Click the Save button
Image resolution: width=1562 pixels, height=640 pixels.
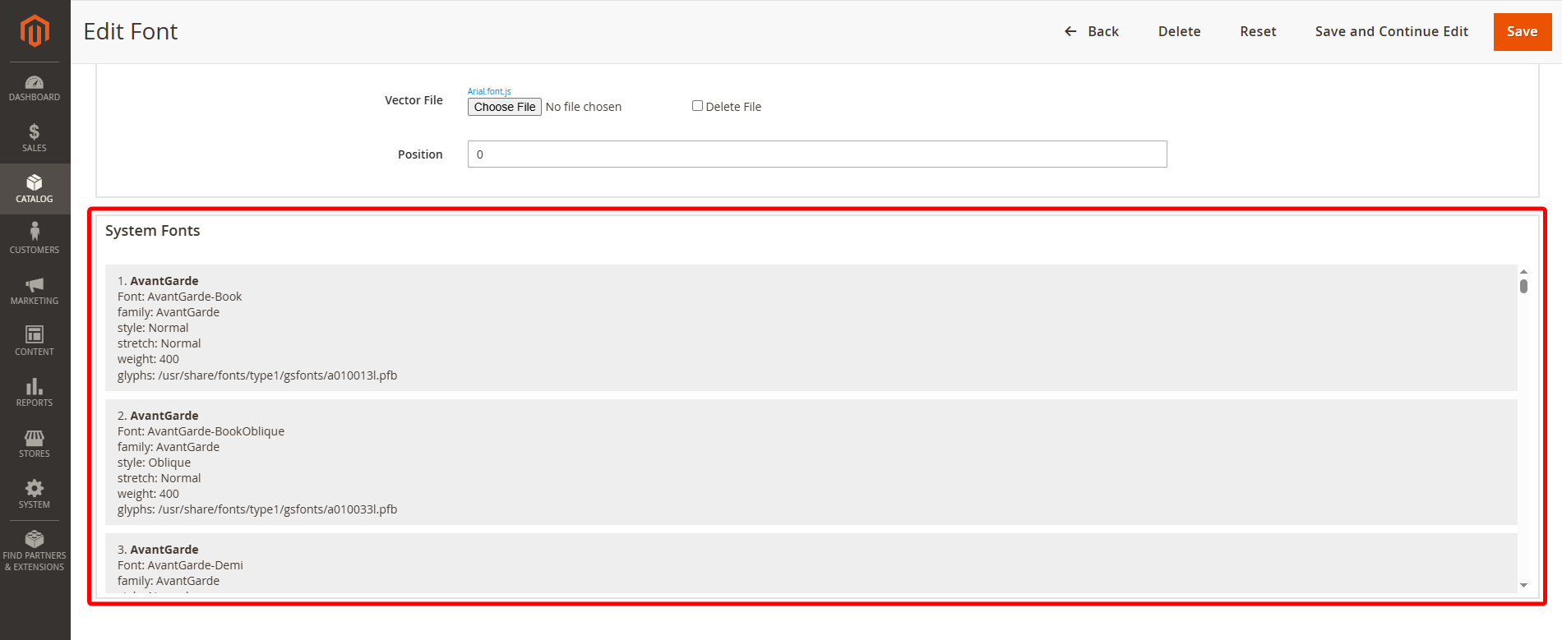(1522, 31)
